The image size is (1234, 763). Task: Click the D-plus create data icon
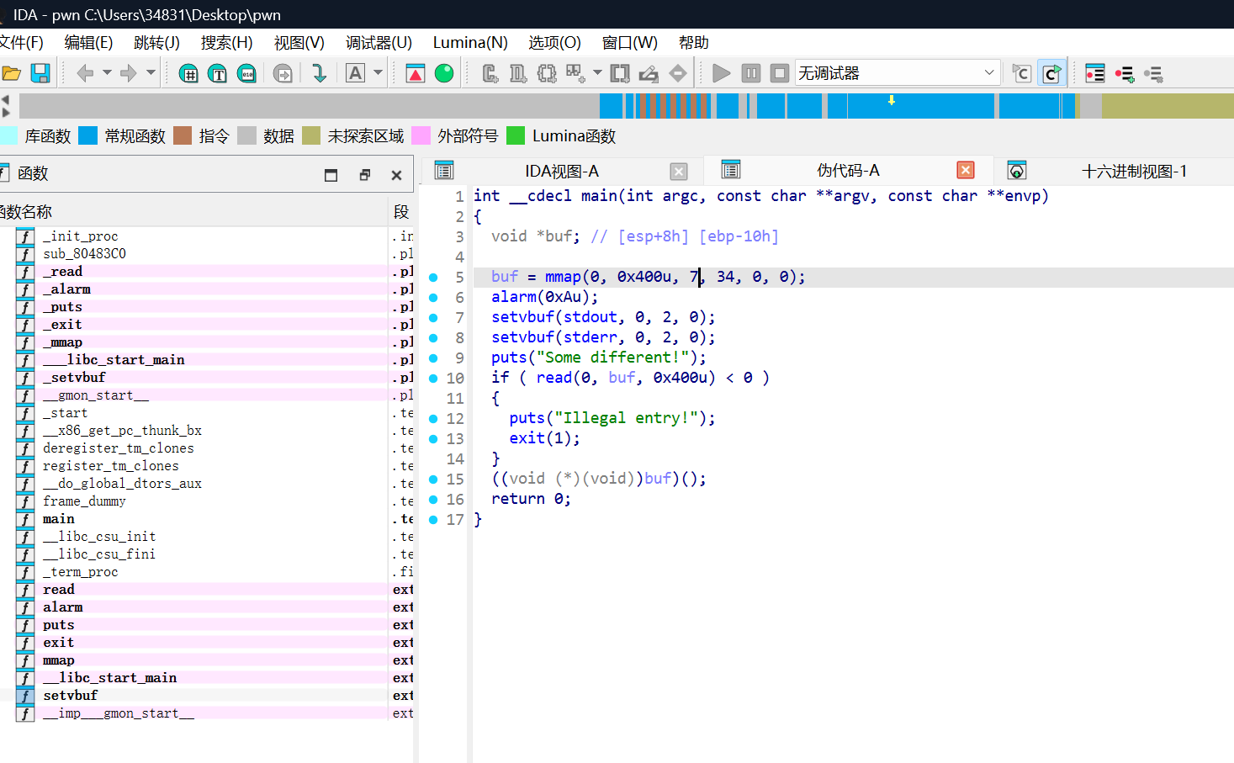(518, 74)
